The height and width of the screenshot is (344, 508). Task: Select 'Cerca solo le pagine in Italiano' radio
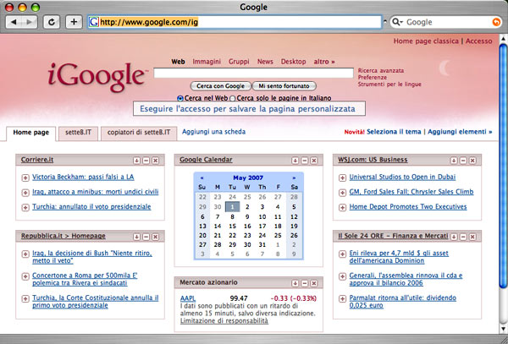click(x=233, y=98)
